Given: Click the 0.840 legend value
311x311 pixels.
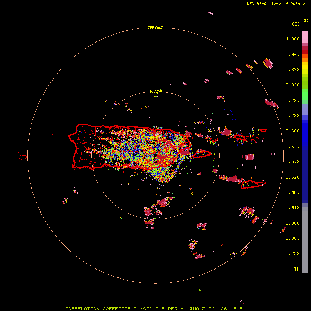Looking at the screenshot, I should pos(293,85).
